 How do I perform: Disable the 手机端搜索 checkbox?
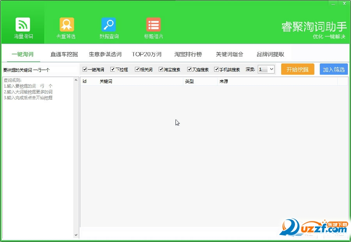pyautogui.click(x=216, y=70)
